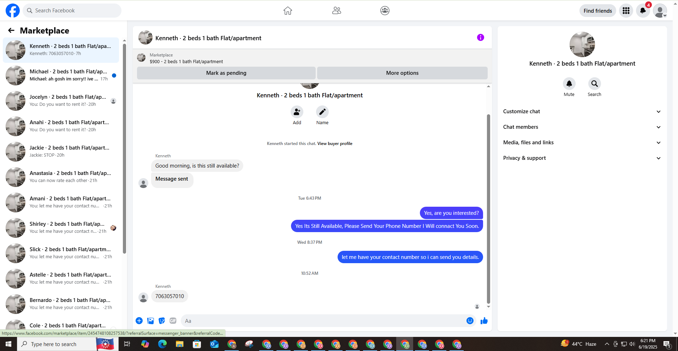This screenshot has width=678, height=351.
Task: Open Microsoft Store from the taskbar
Action: pos(197,344)
